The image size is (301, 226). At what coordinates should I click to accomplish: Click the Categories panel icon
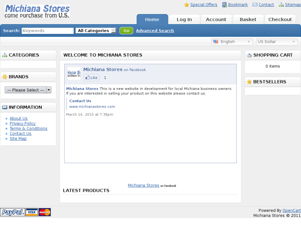5,55
